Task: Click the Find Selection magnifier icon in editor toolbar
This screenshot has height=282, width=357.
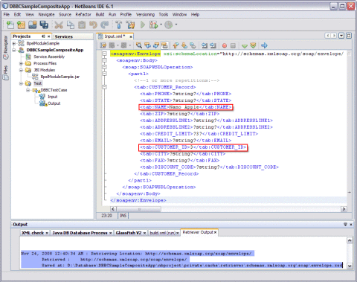Action: coord(139,45)
